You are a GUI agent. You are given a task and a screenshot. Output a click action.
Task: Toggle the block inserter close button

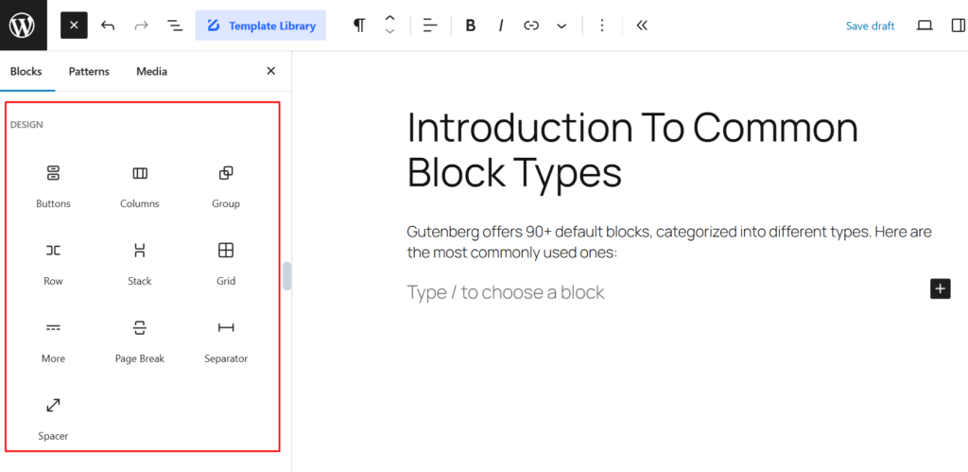[74, 26]
